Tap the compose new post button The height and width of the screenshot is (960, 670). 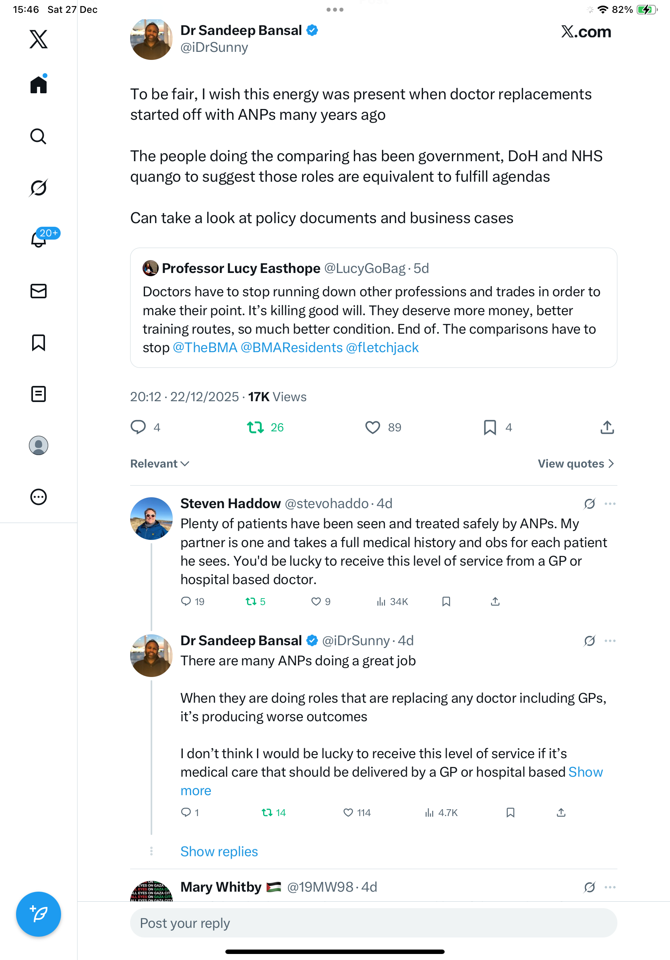tap(39, 914)
